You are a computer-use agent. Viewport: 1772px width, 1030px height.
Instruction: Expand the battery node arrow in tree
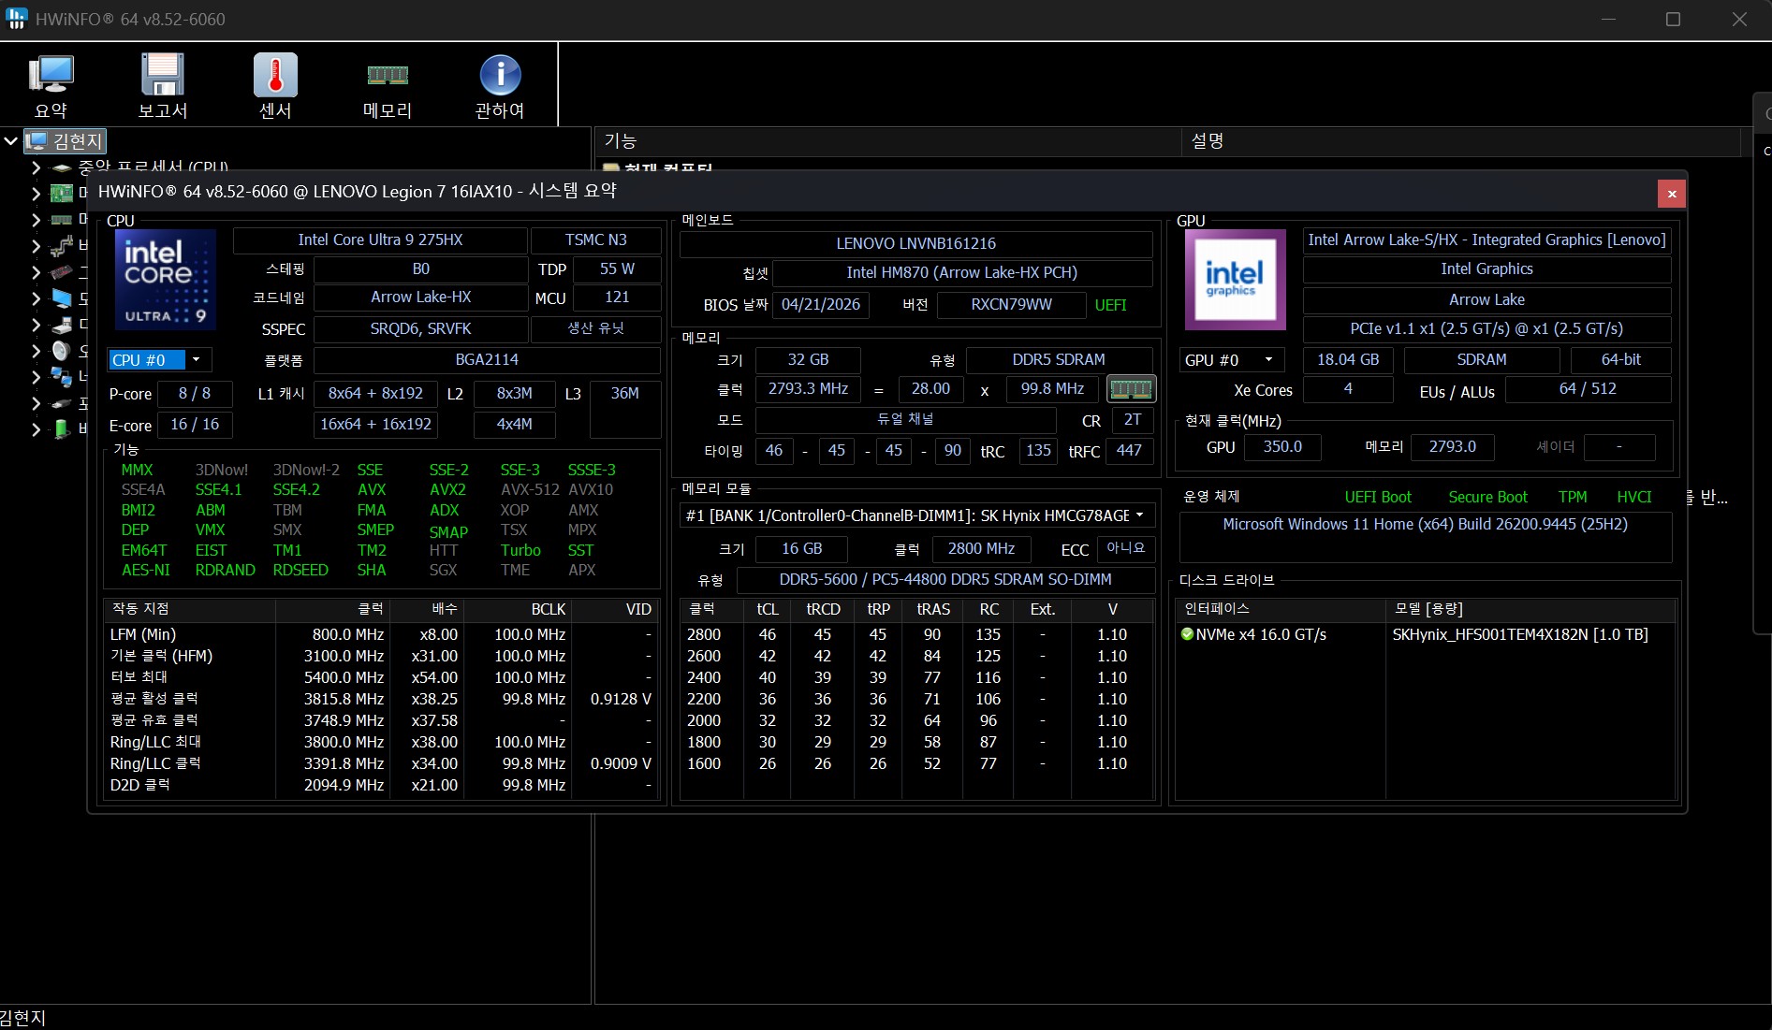point(36,429)
